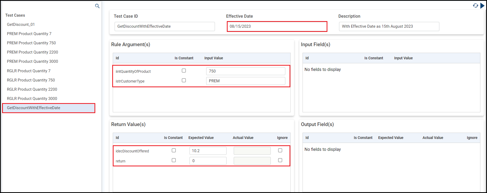
Task: Run the test case with play icon
Action: click(x=482, y=6)
